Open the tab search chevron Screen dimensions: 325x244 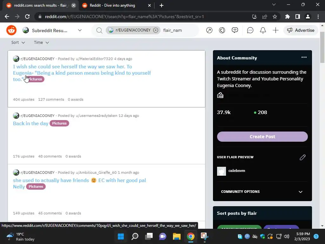tap(274, 4)
